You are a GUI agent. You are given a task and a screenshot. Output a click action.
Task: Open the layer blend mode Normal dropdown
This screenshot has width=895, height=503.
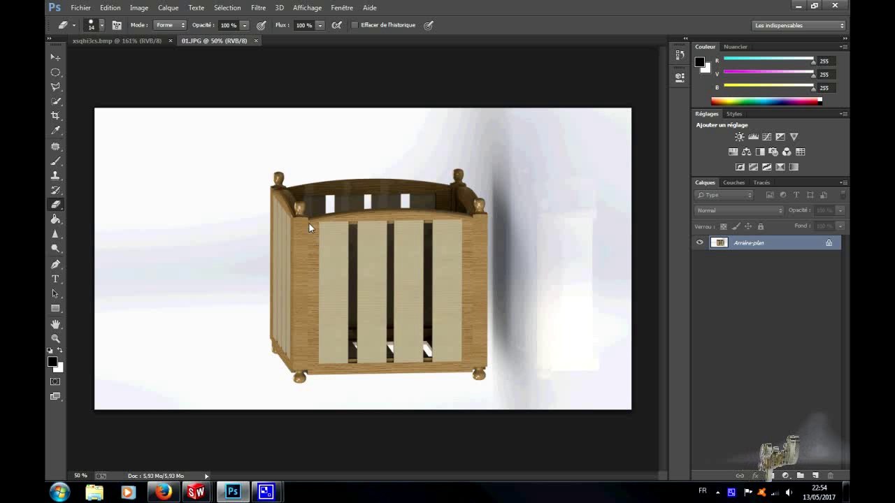click(x=740, y=210)
